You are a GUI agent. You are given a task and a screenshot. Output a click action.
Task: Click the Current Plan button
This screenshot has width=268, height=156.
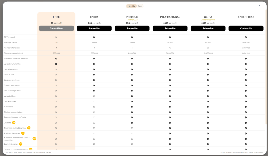coord(57,28)
